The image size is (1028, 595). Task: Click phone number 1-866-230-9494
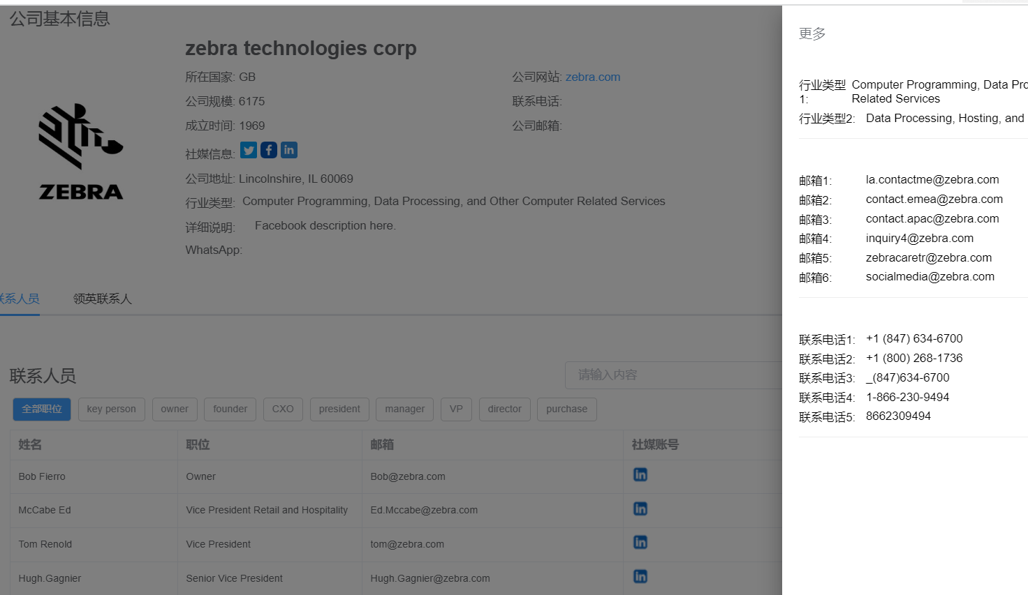(908, 398)
